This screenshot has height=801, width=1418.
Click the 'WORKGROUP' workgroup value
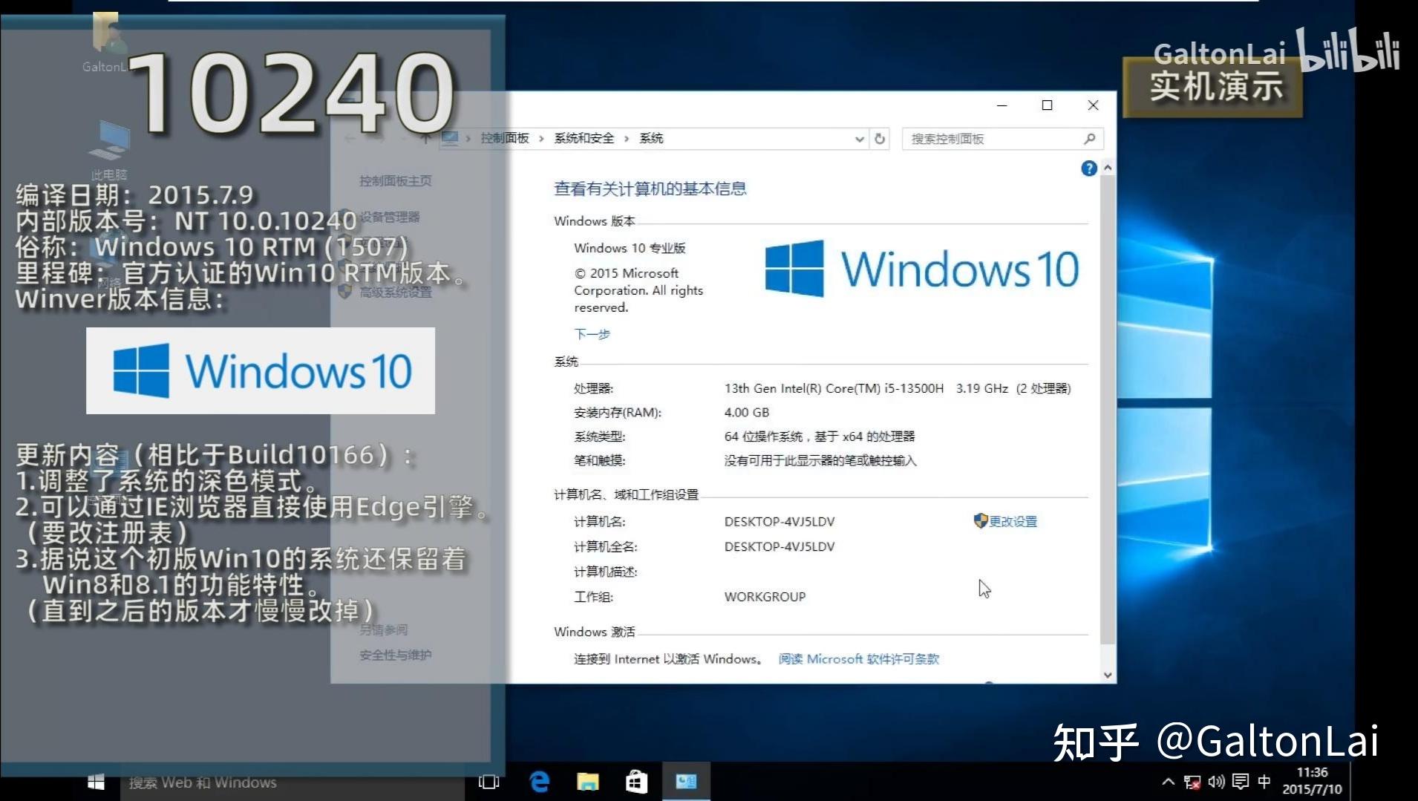[x=765, y=597]
